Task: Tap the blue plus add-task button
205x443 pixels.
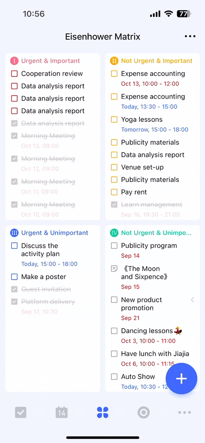Action: [x=181, y=378]
